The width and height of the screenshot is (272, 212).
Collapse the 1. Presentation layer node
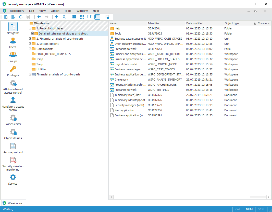pos(30,28)
